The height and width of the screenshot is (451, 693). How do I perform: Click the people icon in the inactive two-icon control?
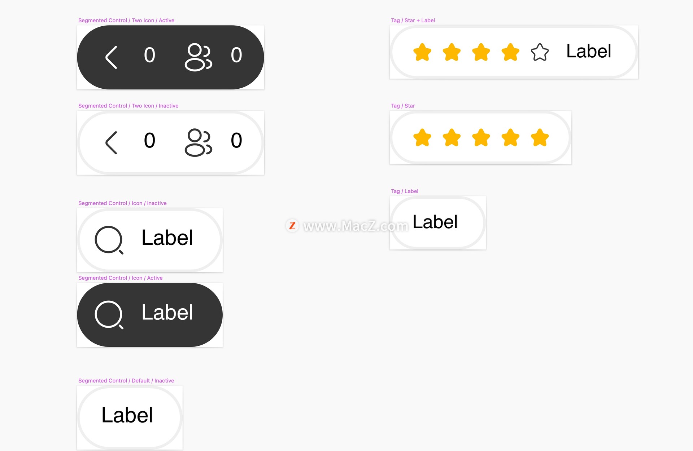pos(198,142)
